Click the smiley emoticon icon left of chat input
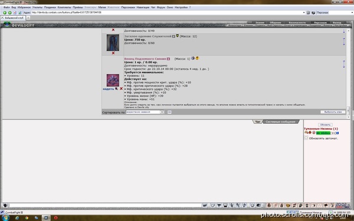Screen dimensions: 354x221 5,205
